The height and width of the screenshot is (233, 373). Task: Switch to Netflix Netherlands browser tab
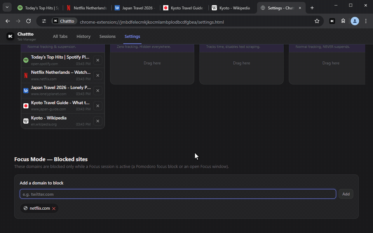tap(87, 8)
